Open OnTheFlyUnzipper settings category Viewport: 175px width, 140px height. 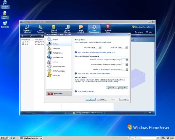tap(59, 71)
